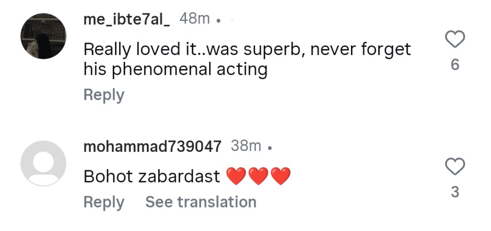Reply to the "Bohot zabardast" comment
Screen dimensions: 491x231
pos(104,202)
